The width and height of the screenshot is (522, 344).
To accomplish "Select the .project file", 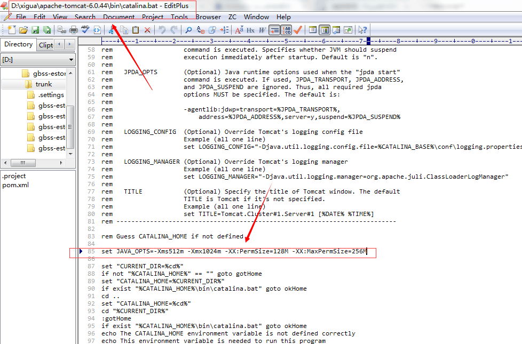I will [x=14, y=176].
